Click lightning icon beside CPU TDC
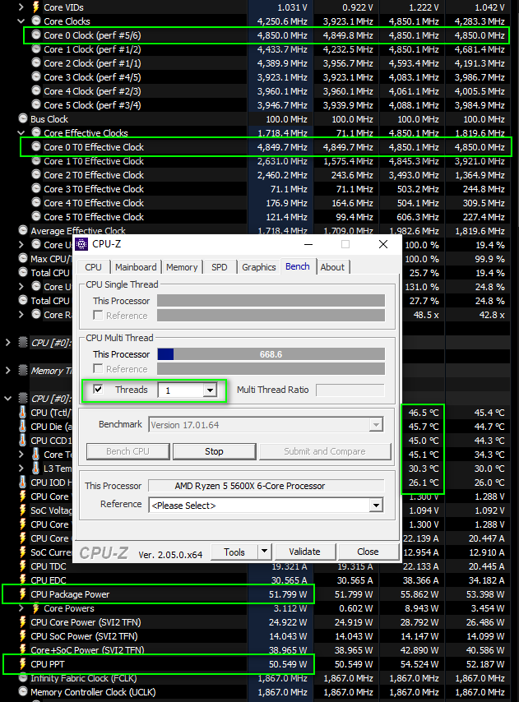The height and width of the screenshot is (702, 519). point(23,566)
